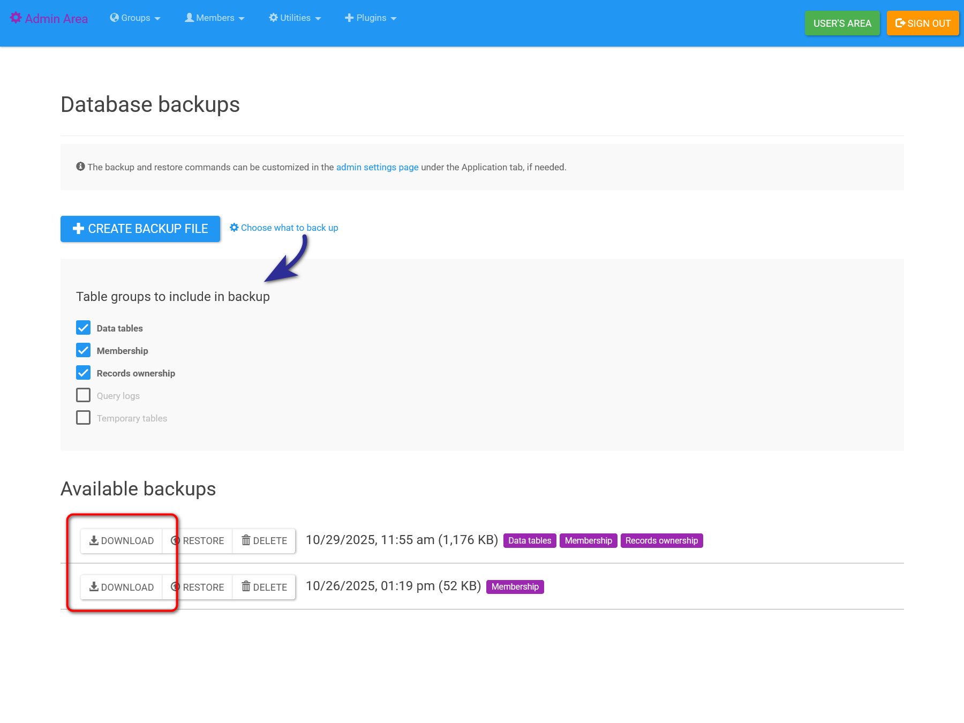Open the admin settings page link
Viewport: 964px width, 723px height.
(x=377, y=167)
